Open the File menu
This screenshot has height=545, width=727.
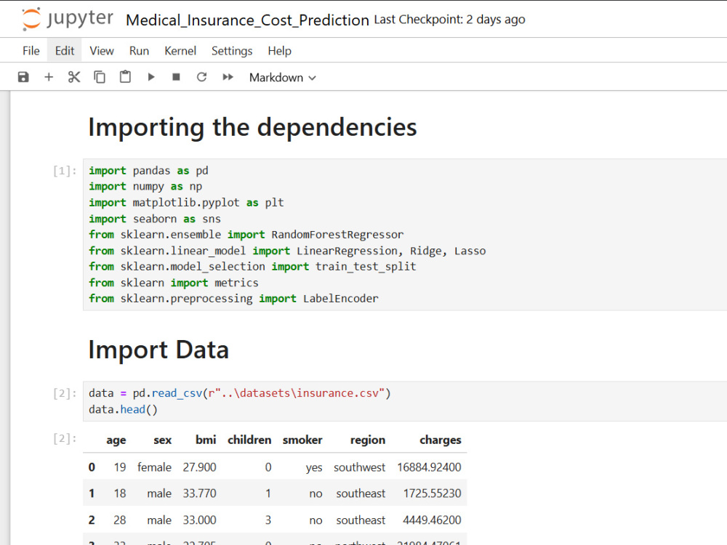click(x=31, y=51)
